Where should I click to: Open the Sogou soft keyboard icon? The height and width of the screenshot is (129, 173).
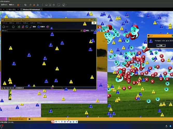pyautogui.click(x=65, y=122)
